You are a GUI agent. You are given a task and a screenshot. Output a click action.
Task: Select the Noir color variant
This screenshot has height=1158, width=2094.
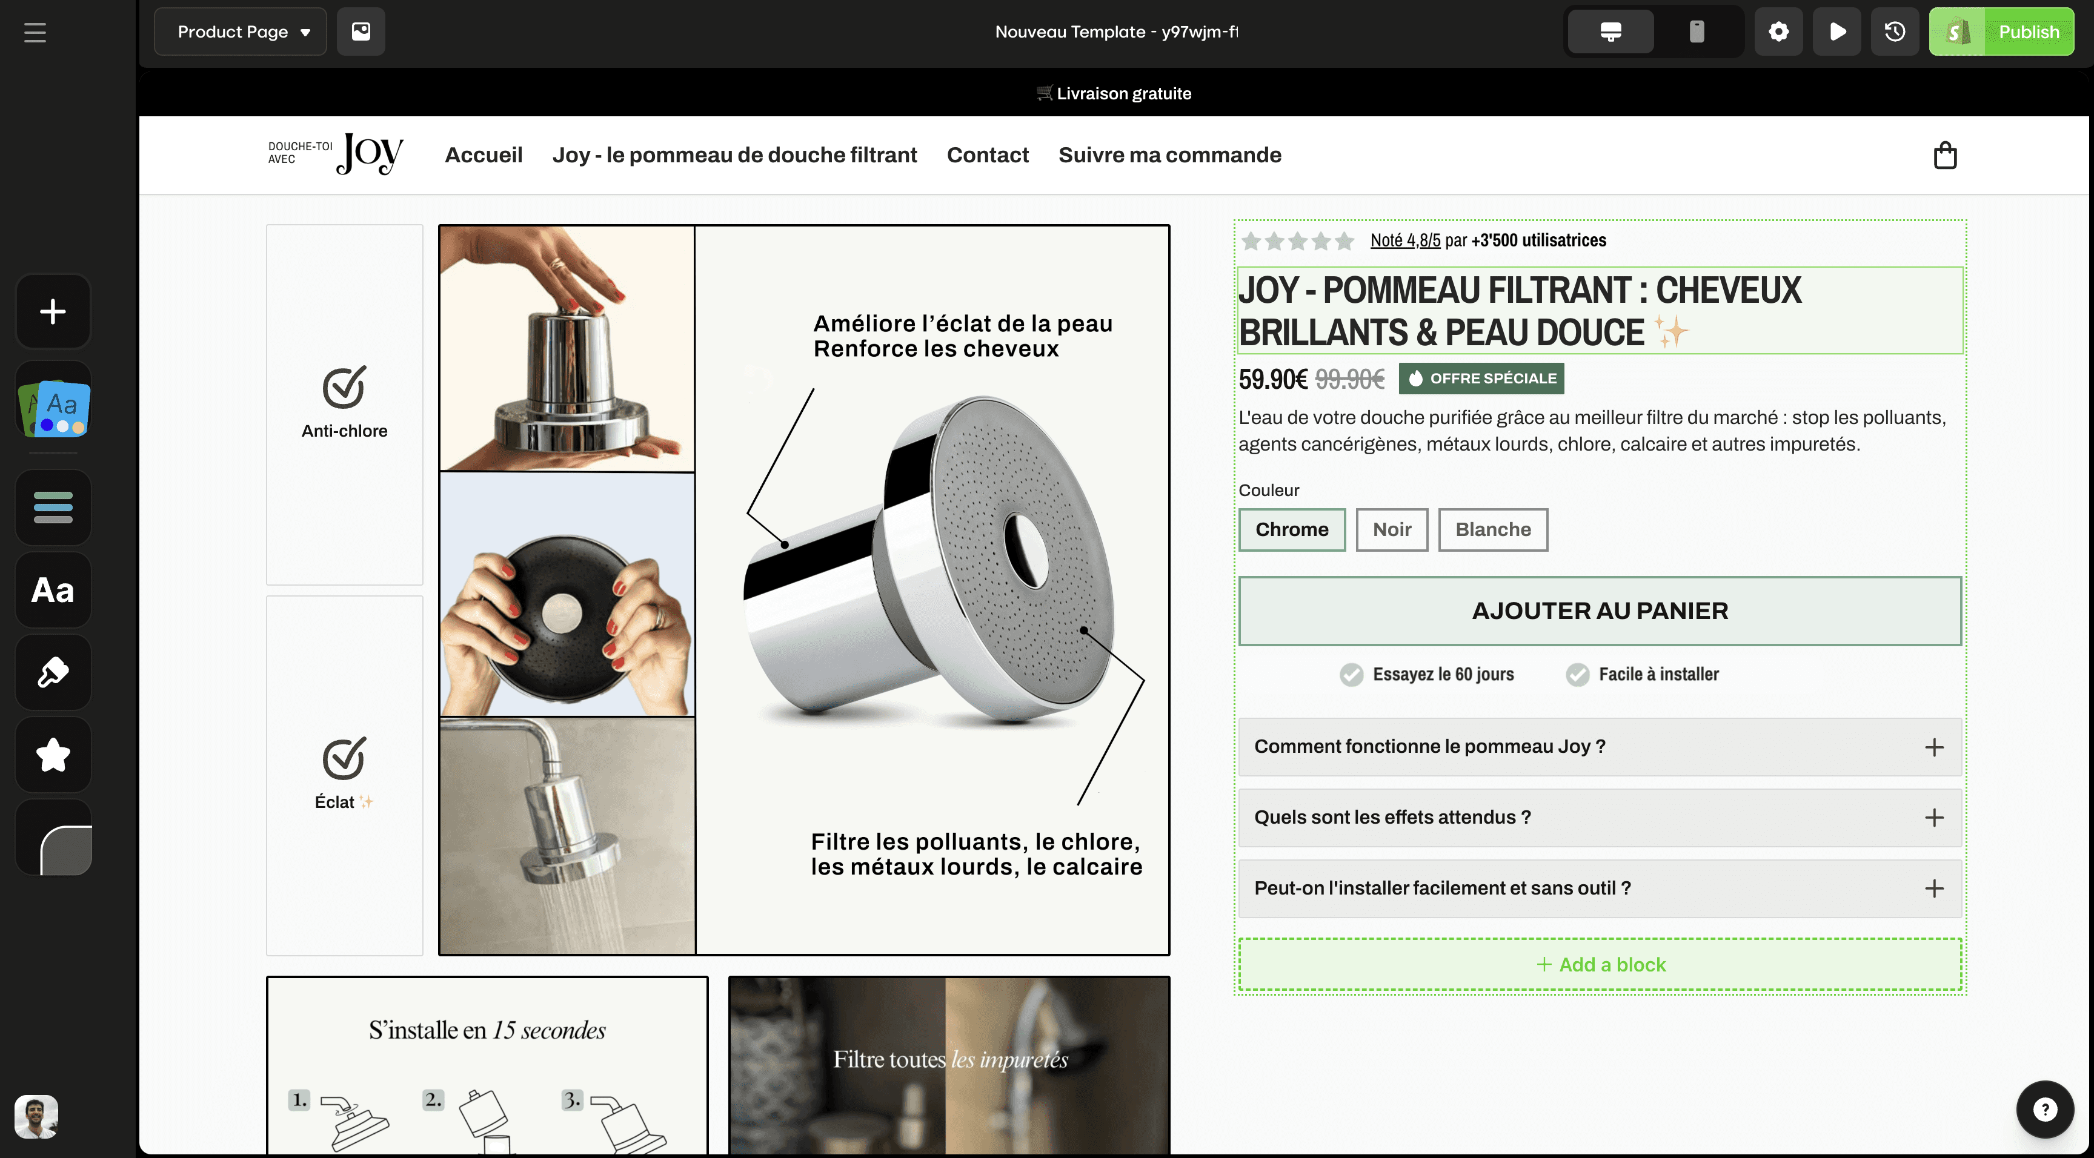pos(1391,530)
